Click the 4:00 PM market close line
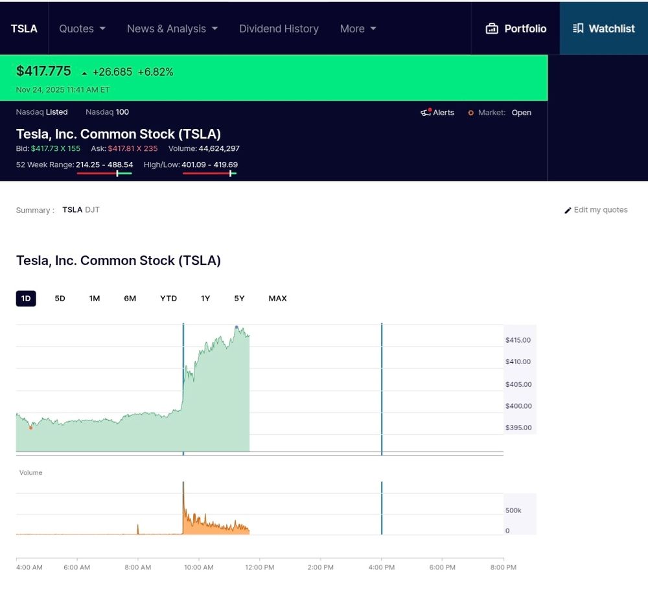648x598 pixels. click(382, 389)
